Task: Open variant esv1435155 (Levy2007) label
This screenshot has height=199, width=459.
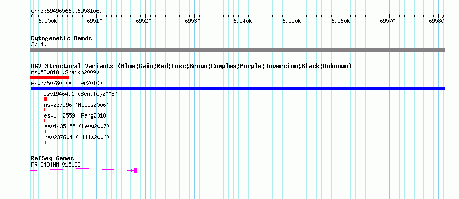Action: click(77, 126)
